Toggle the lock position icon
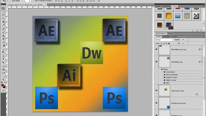The image size is (206, 116). 166,43
